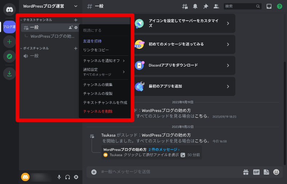Open thread title WordPressブログの始め方 in preview card
This screenshot has width=287, height=184.
click(x=125, y=150)
